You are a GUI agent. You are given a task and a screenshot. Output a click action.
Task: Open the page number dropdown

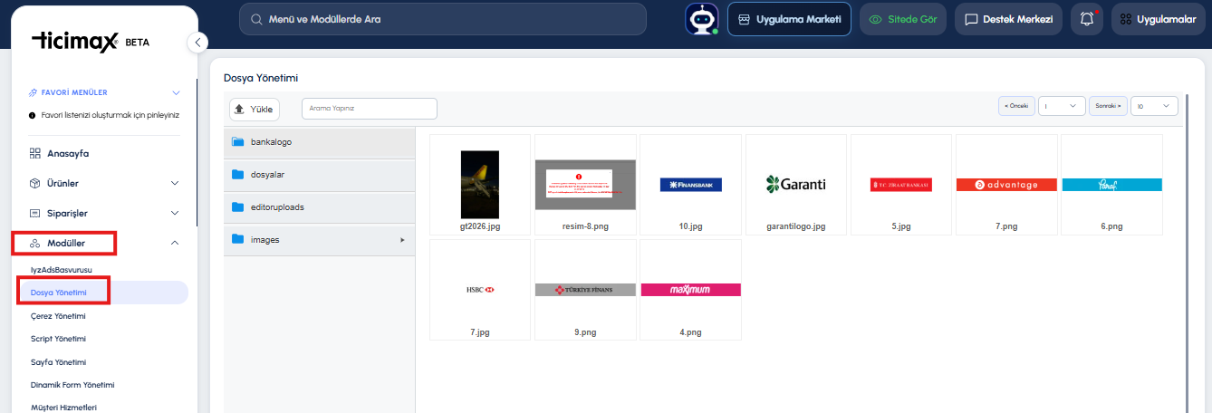[x=1062, y=106]
